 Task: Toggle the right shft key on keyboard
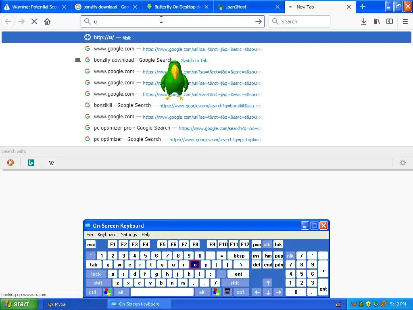235,283
